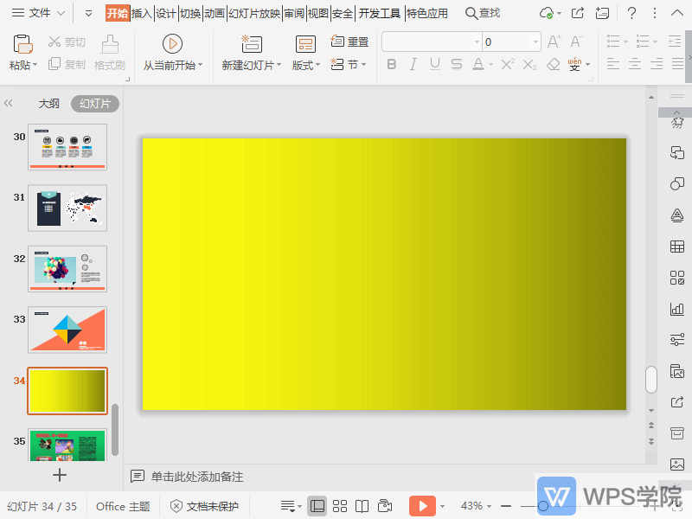692x519 pixels.
Task: Toggle bold formatting
Action: point(391,63)
